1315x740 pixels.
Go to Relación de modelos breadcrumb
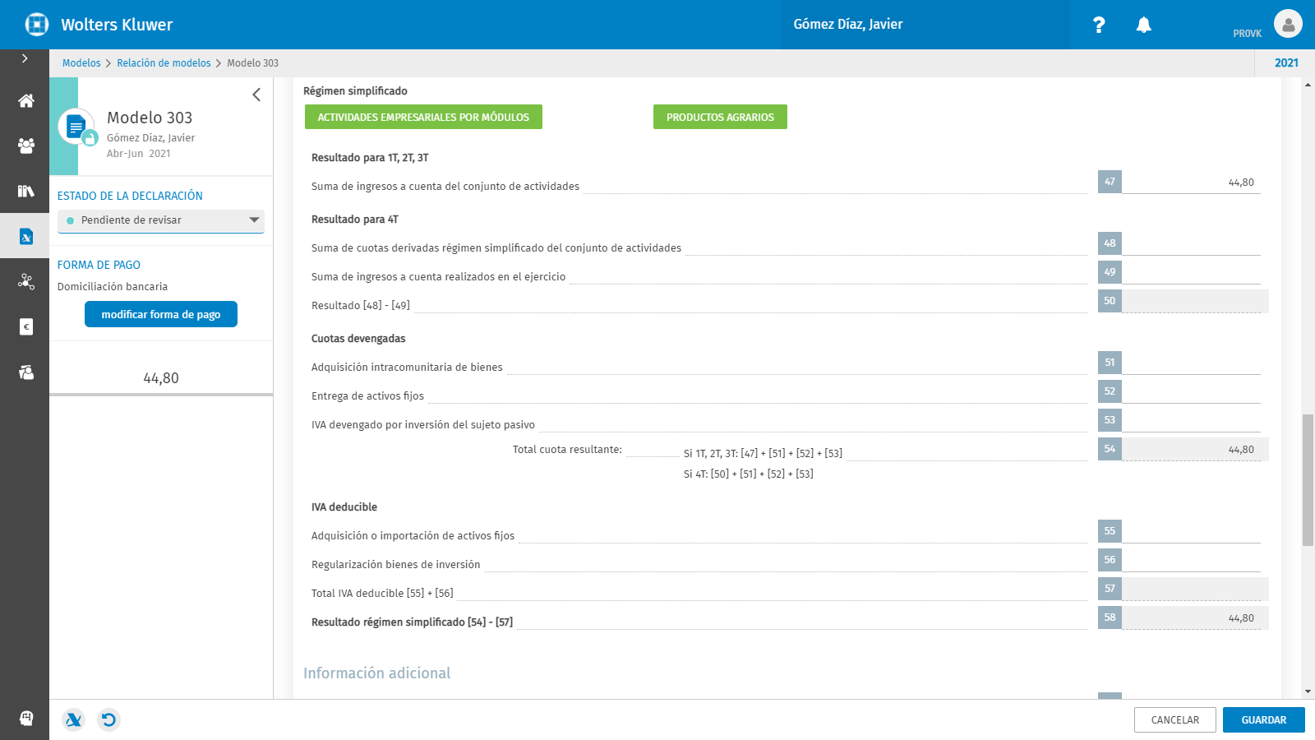tap(164, 63)
